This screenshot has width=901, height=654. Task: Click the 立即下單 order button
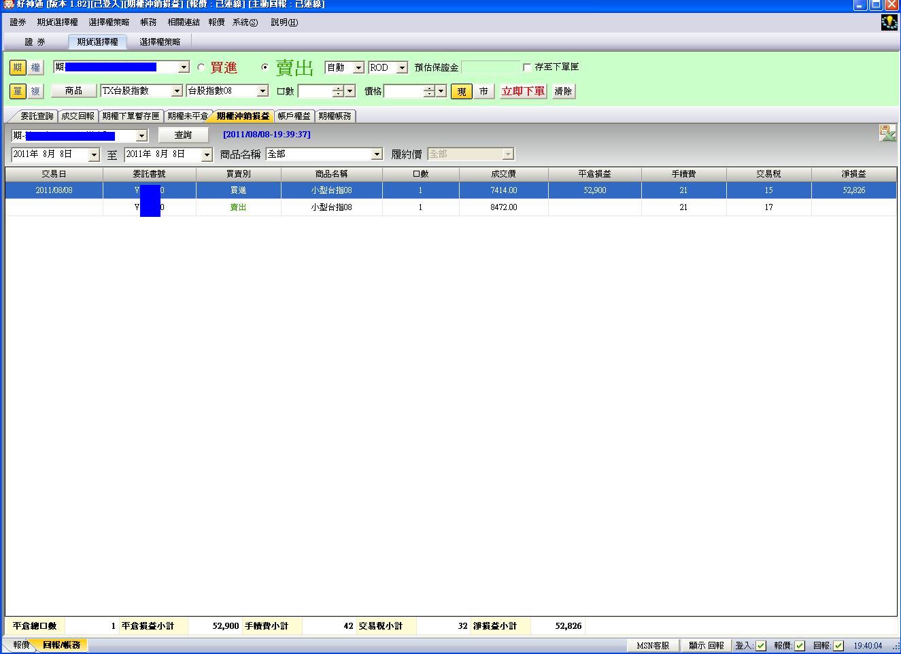coord(523,91)
